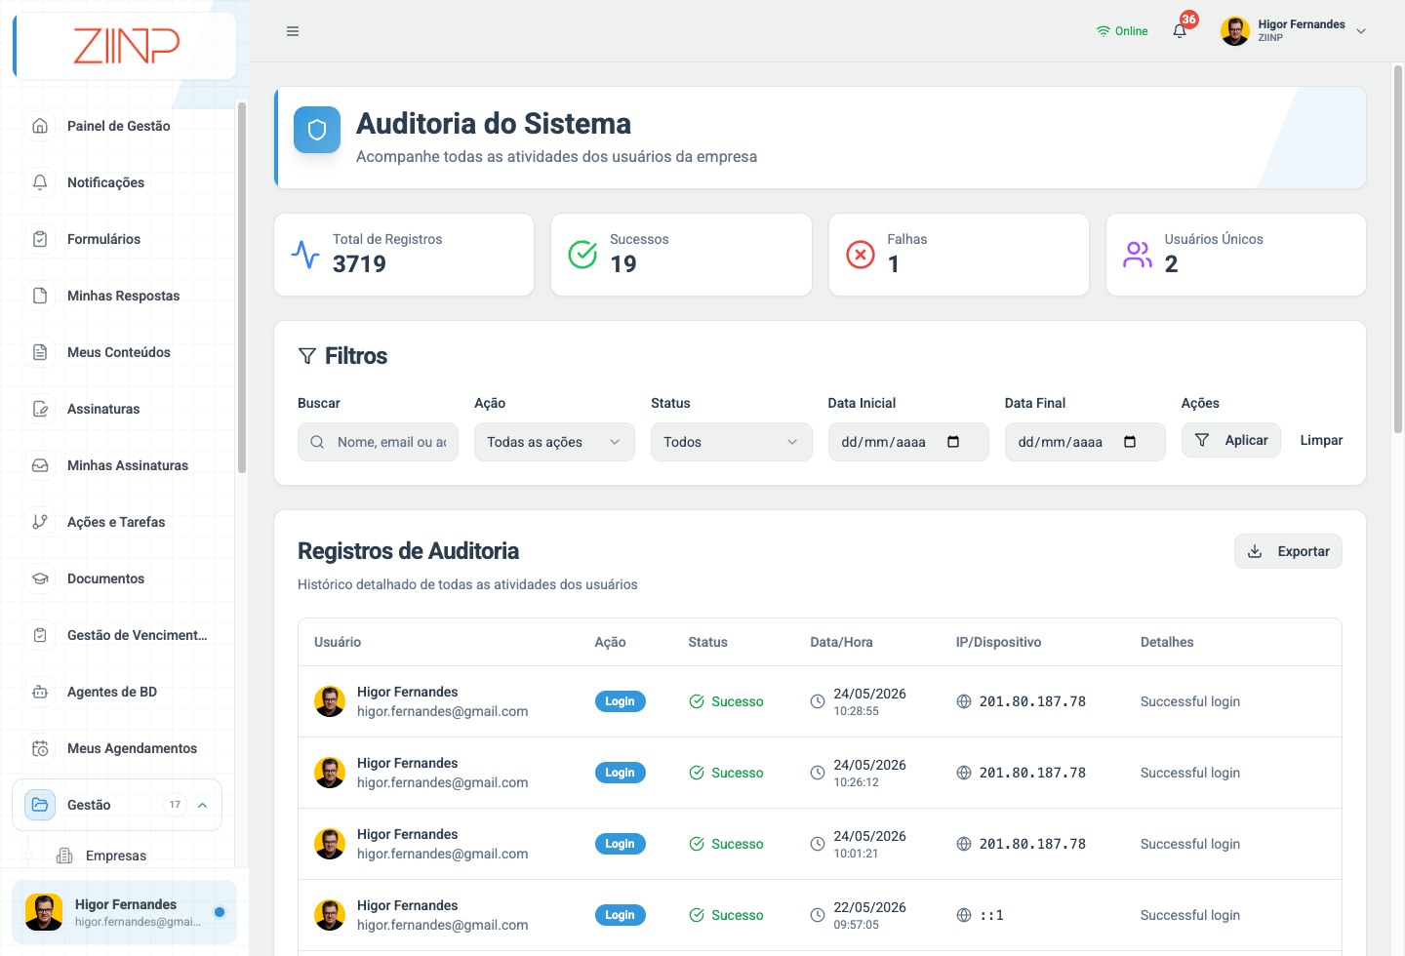Click the IP address ::1 cell
This screenshot has width=1405, height=956.
[991, 915]
